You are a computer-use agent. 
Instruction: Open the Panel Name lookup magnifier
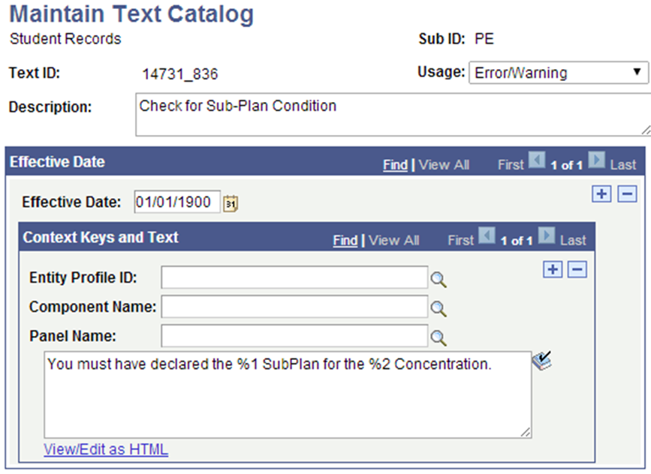(439, 336)
